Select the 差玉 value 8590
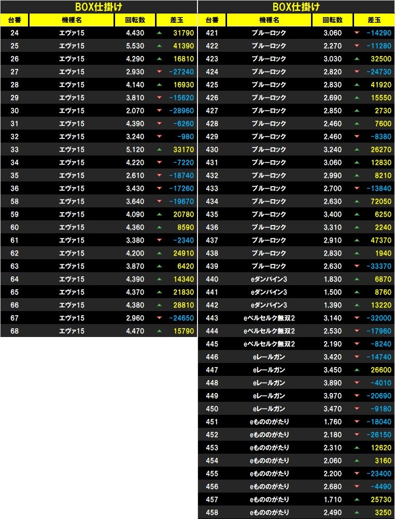The height and width of the screenshot is (519, 395). click(186, 228)
